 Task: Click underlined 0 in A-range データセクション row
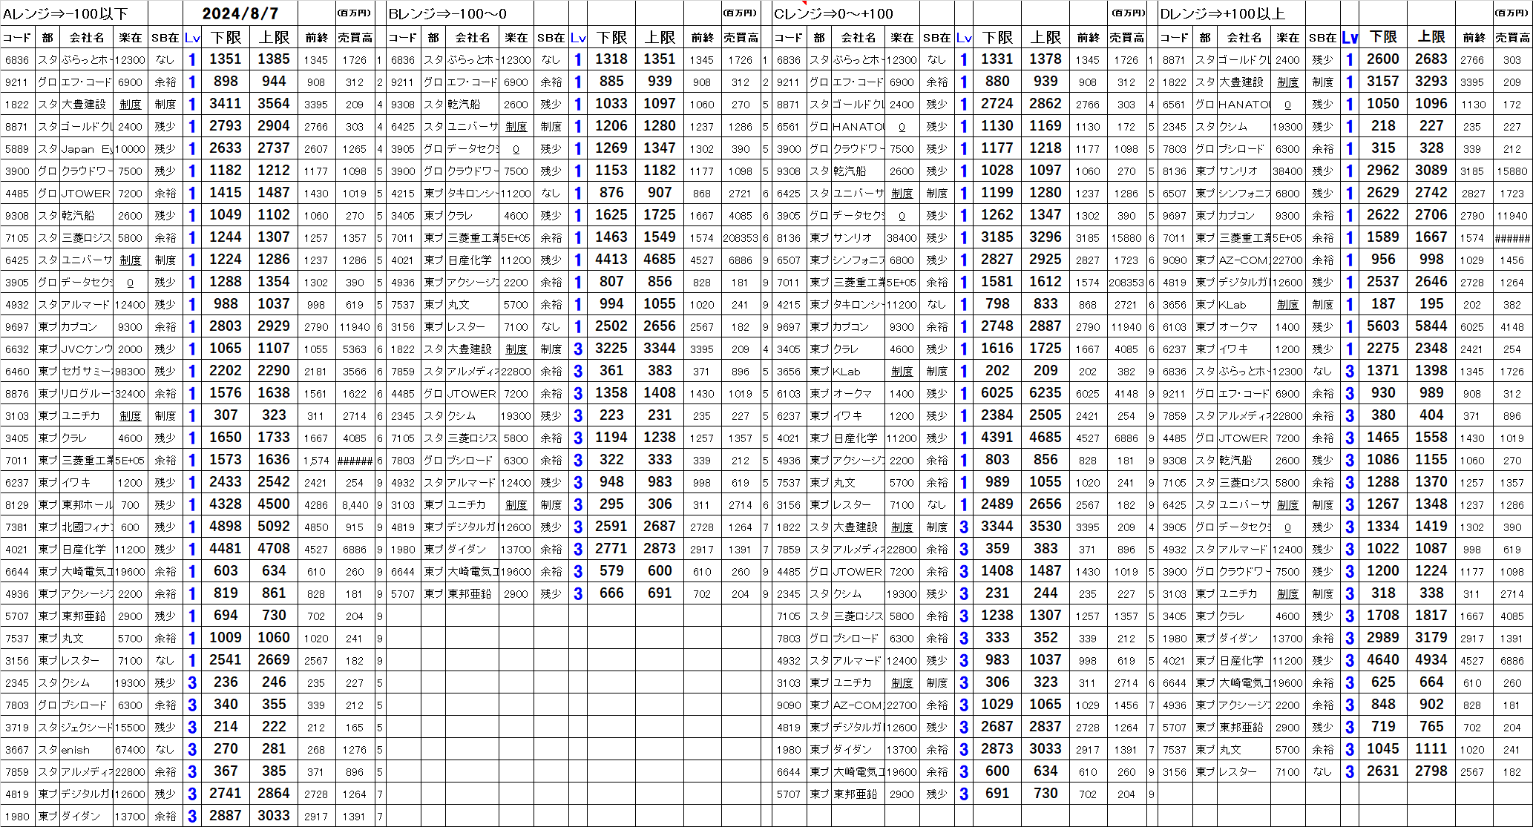point(130,283)
